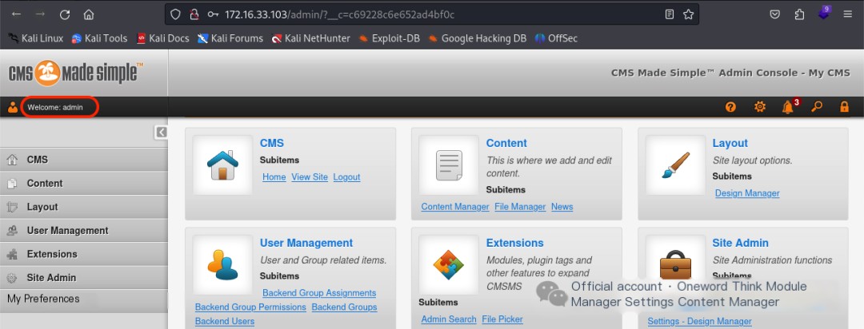
Task: Click the CMS Made Simple logo
Action: pos(76,73)
